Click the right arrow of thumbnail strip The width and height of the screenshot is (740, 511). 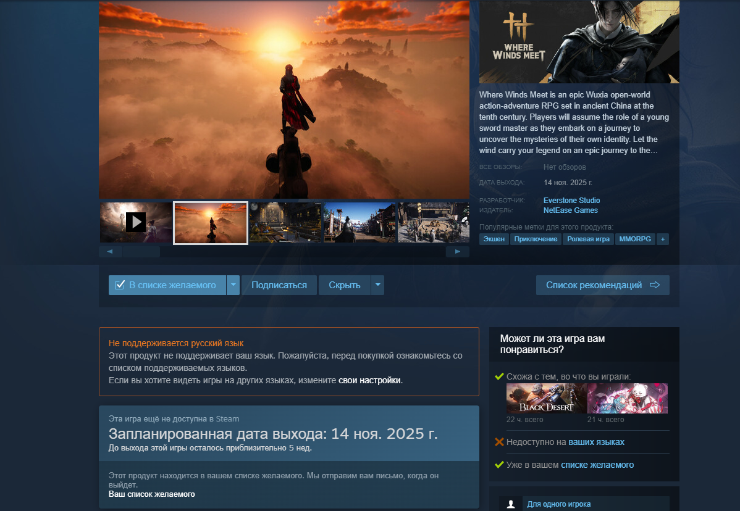pos(457,252)
